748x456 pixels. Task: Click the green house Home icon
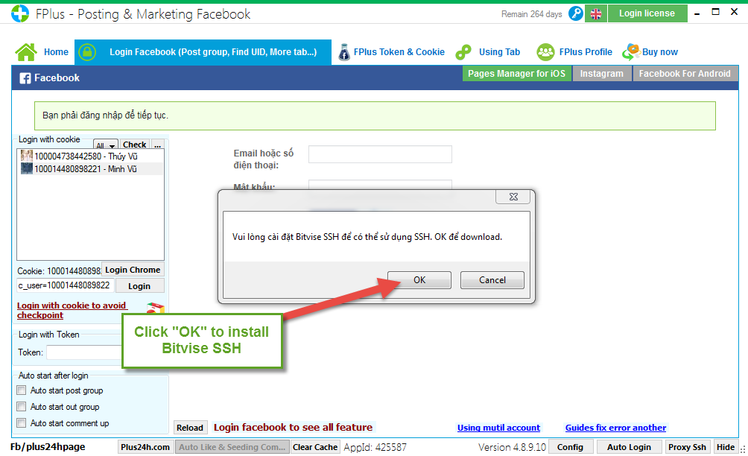tap(26, 52)
